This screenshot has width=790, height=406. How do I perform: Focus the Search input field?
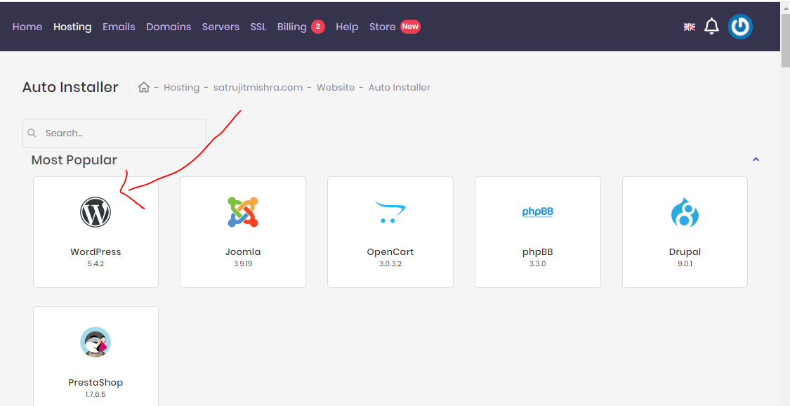click(114, 133)
